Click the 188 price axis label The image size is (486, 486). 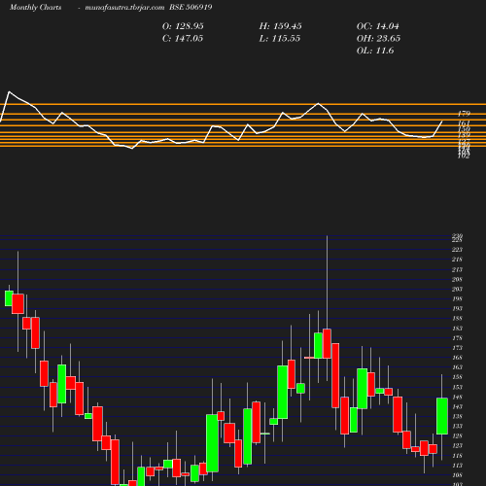tap(457, 319)
